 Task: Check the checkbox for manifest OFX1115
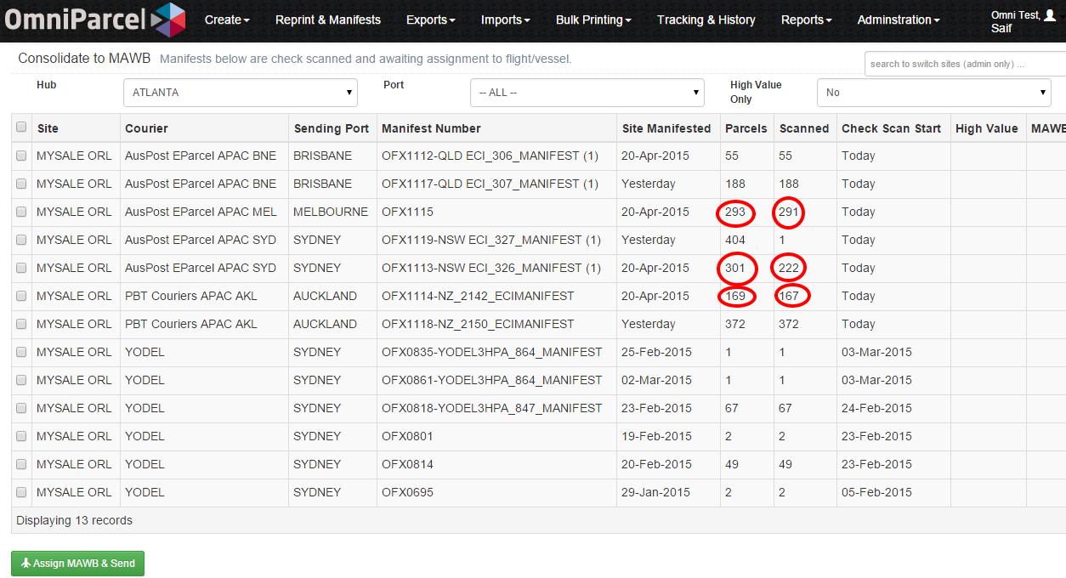[x=20, y=212]
